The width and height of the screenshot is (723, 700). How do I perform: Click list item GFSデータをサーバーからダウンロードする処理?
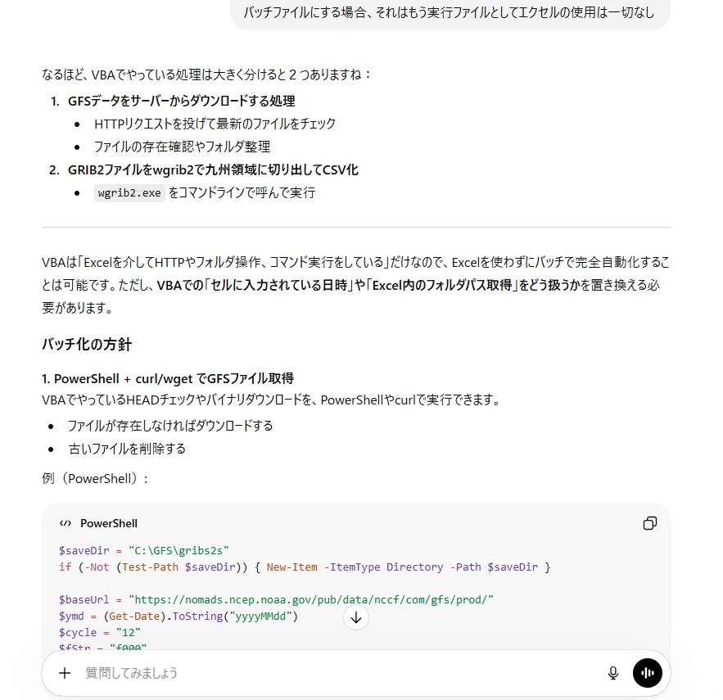pos(181,101)
